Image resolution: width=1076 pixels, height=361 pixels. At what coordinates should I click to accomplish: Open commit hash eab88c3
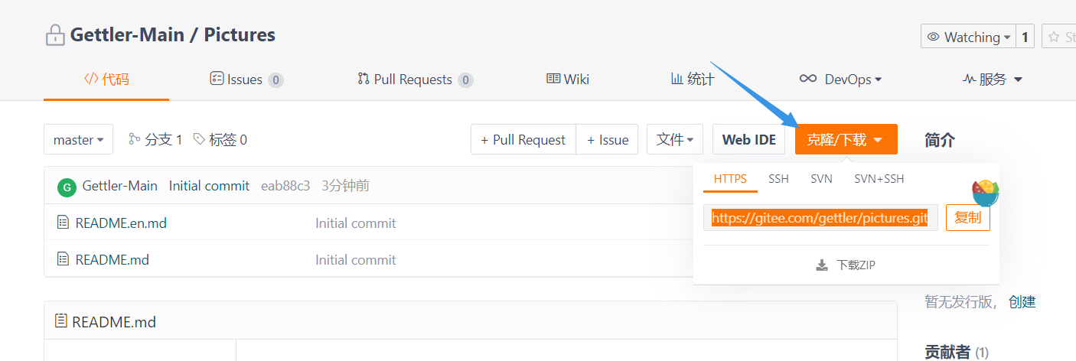(x=285, y=185)
